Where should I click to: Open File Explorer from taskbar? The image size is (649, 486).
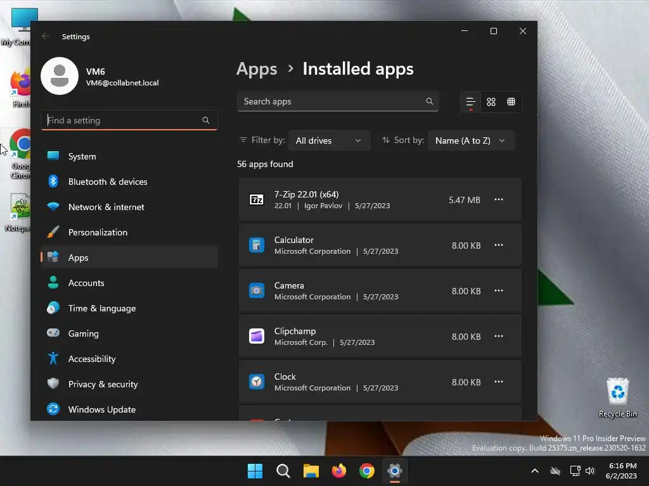(311, 471)
